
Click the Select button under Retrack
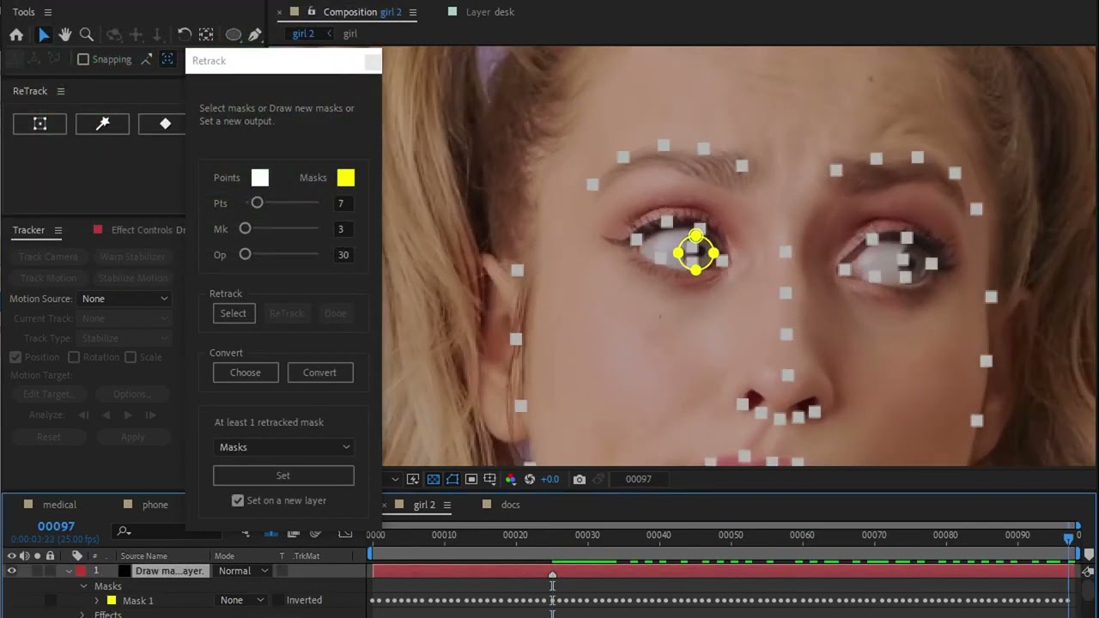[234, 313]
